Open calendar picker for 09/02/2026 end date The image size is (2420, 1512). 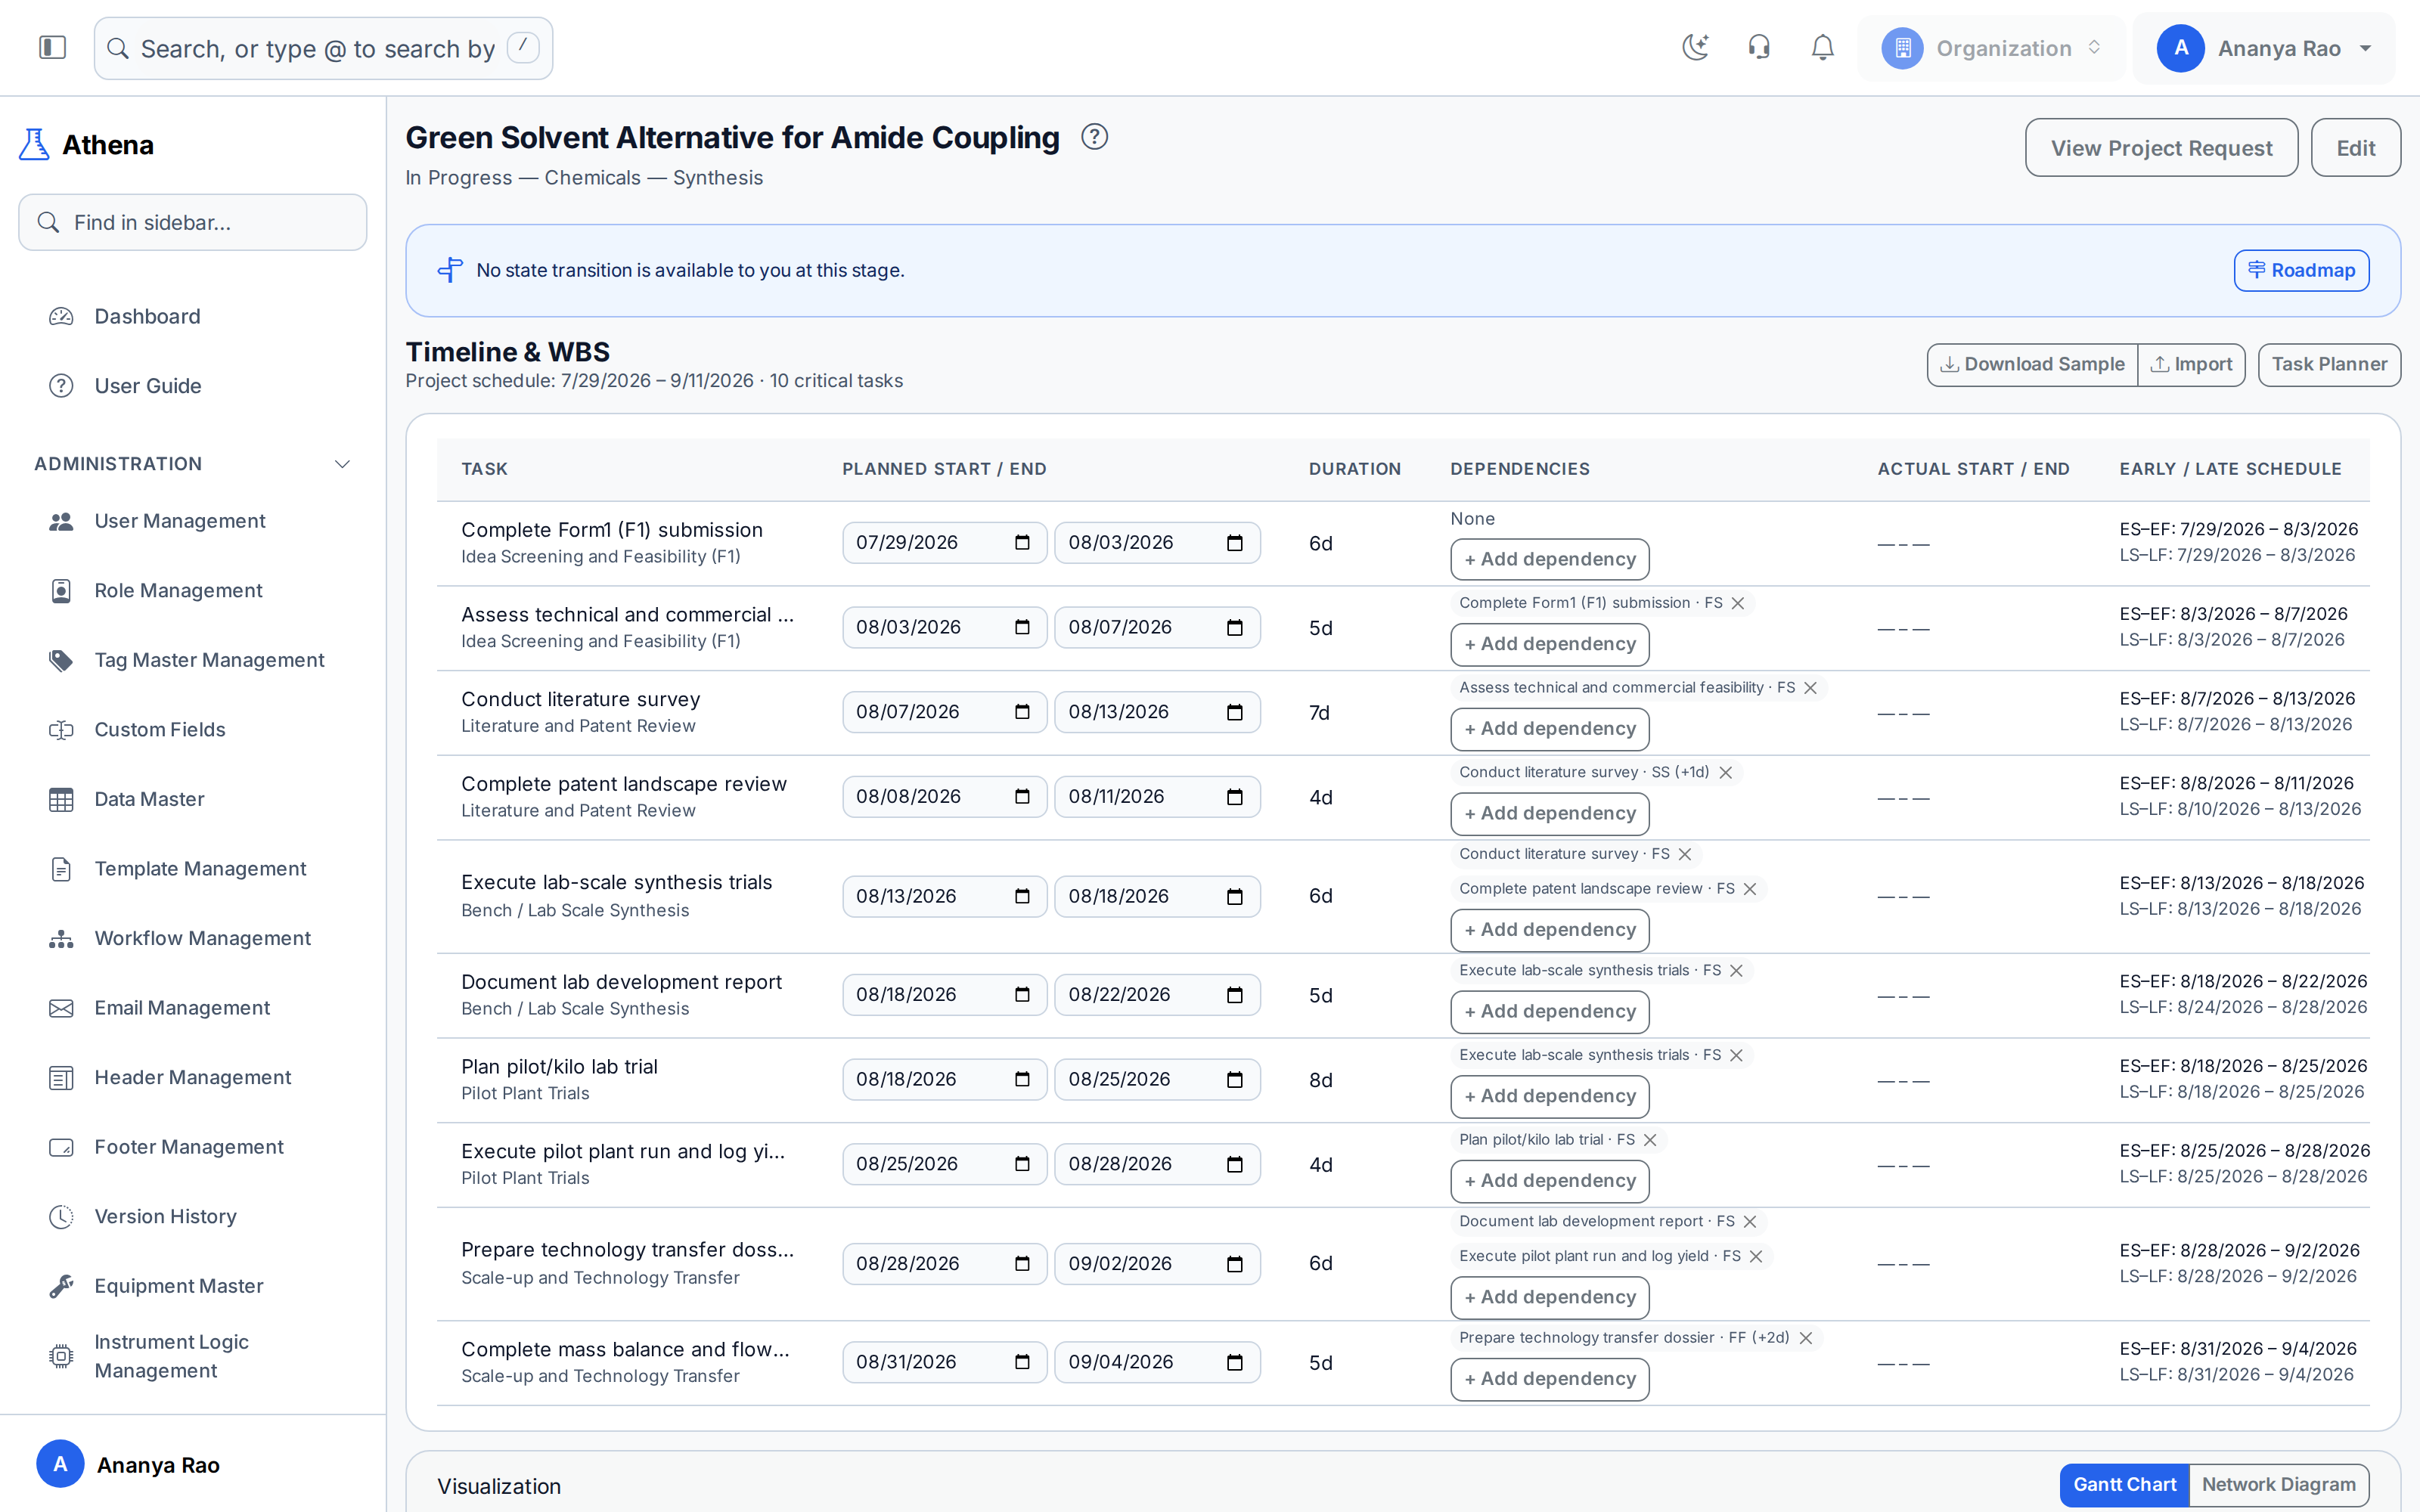pyautogui.click(x=1235, y=1264)
